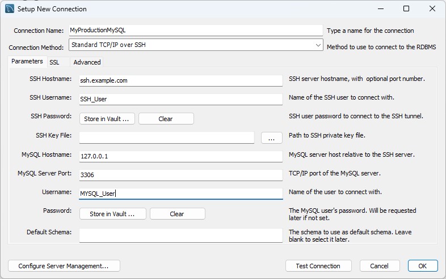Store the MySQL user password in vault
This screenshot has width=446, height=279.
click(x=112, y=214)
